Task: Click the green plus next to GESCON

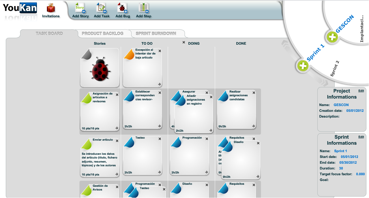Action: (x=332, y=37)
